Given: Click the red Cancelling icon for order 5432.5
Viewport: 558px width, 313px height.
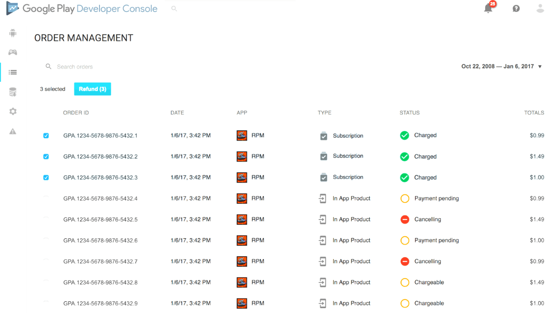Looking at the screenshot, I should click(x=405, y=219).
